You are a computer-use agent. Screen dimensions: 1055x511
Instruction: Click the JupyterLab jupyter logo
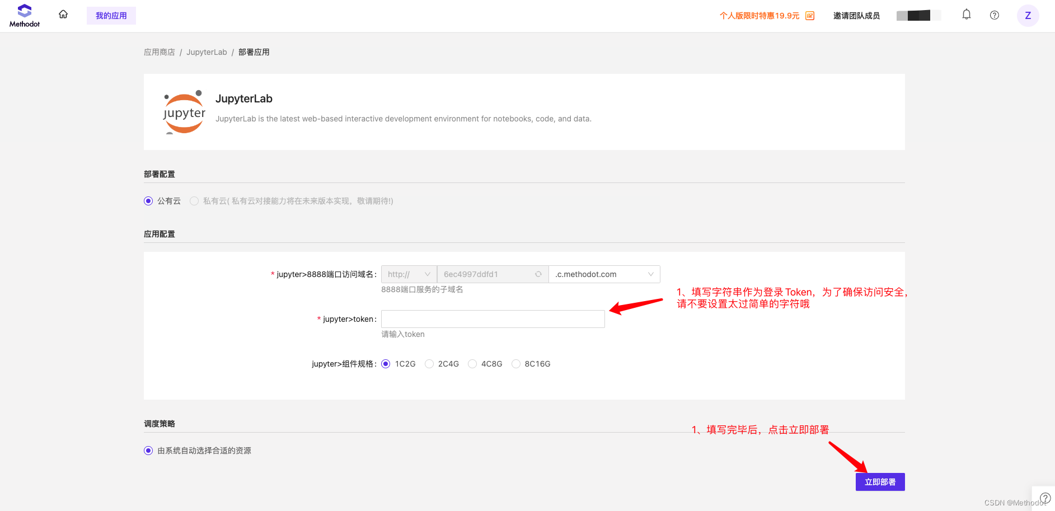tap(184, 112)
